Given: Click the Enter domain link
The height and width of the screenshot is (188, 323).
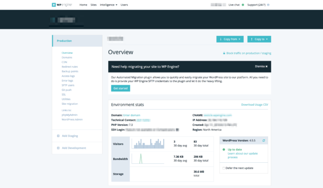Looking at the screenshot, I should 132,115.
